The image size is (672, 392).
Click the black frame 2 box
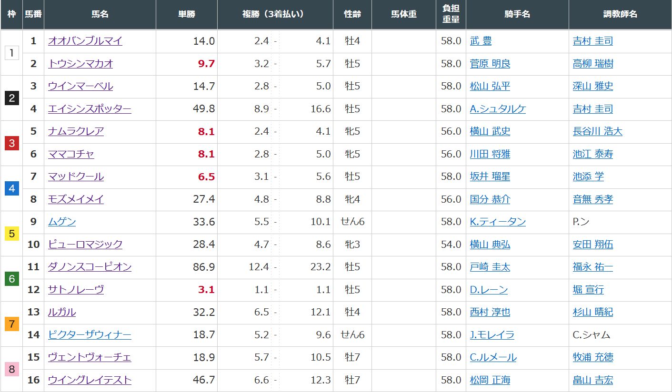pyautogui.click(x=11, y=98)
